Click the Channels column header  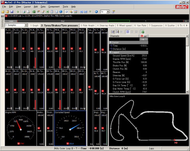pyautogui.click(x=124, y=36)
